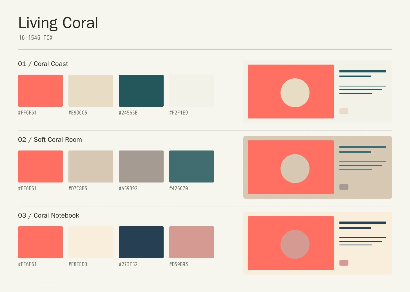Click the Living Coral title
This screenshot has height=292, width=410.
tap(58, 23)
